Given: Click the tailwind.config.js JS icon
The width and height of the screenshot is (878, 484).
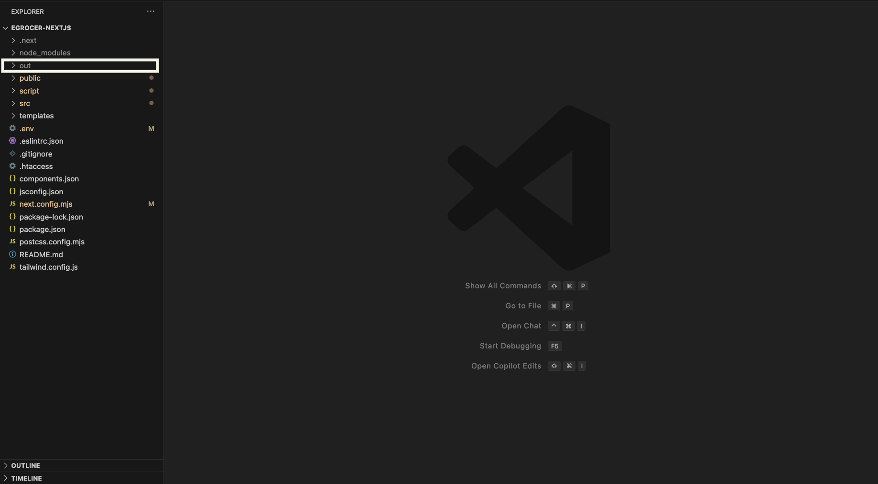Looking at the screenshot, I should pos(12,267).
